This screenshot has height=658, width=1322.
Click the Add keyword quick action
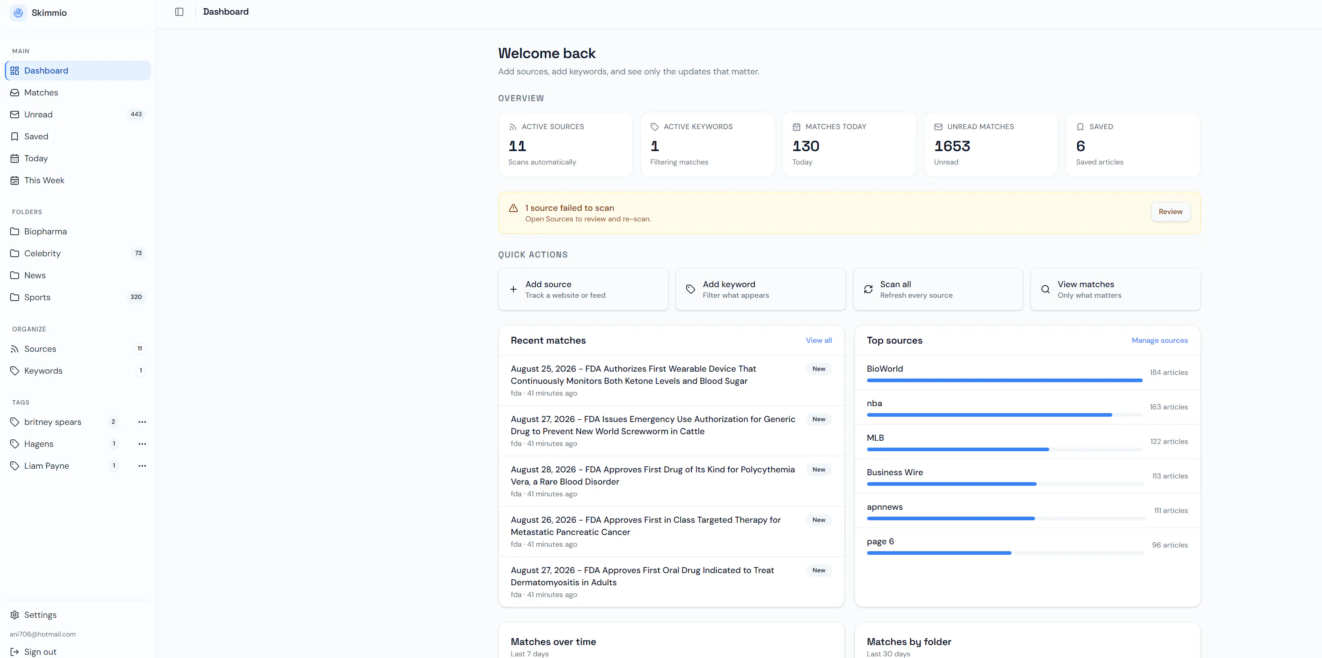click(761, 289)
